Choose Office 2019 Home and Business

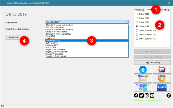pos(87,30)
